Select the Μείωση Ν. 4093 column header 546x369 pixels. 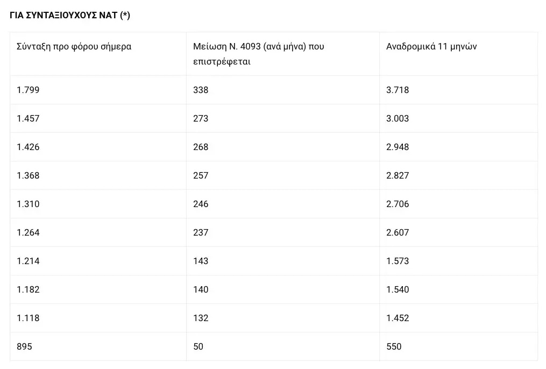pyautogui.click(x=258, y=54)
